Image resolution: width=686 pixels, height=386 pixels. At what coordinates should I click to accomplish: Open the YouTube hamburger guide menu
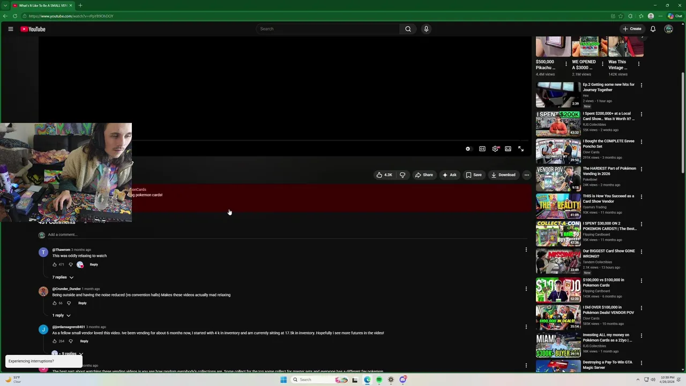11,29
